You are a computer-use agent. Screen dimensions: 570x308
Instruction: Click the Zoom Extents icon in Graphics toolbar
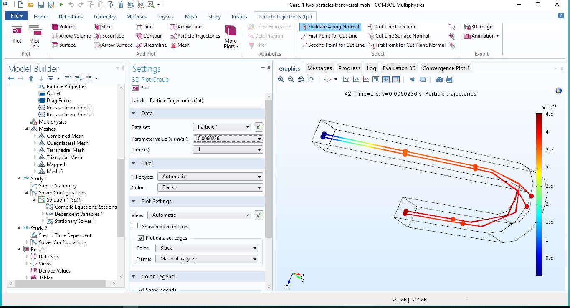click(311, 79)
